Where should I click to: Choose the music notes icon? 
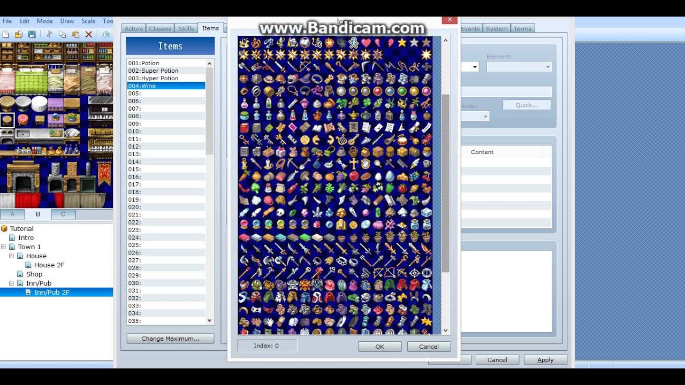317,42
